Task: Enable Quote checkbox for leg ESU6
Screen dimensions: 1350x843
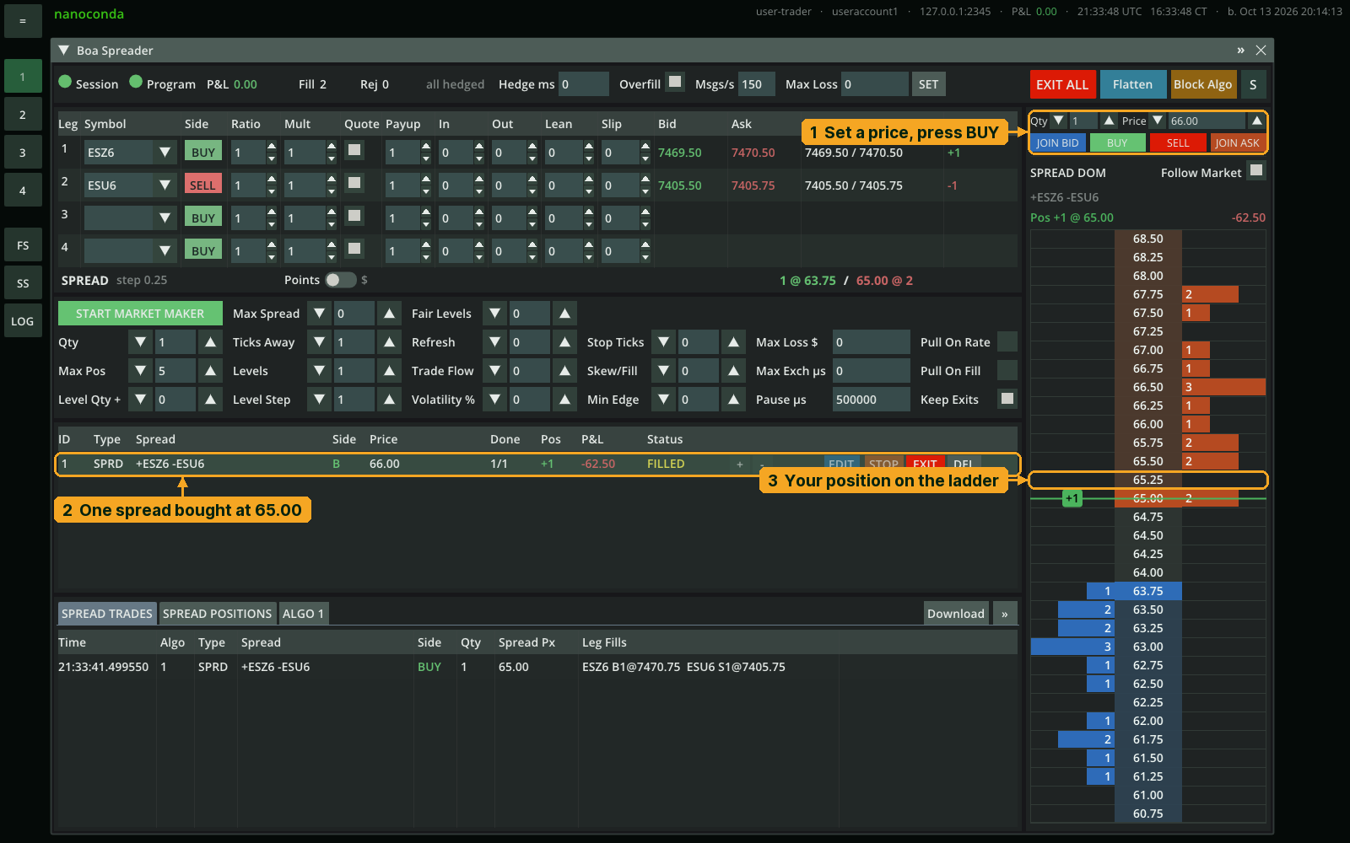Action: [355, 183]
